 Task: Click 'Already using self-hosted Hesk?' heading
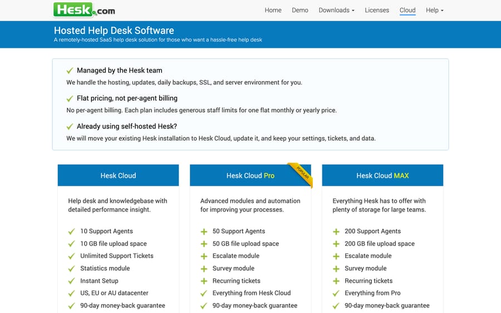127,126
